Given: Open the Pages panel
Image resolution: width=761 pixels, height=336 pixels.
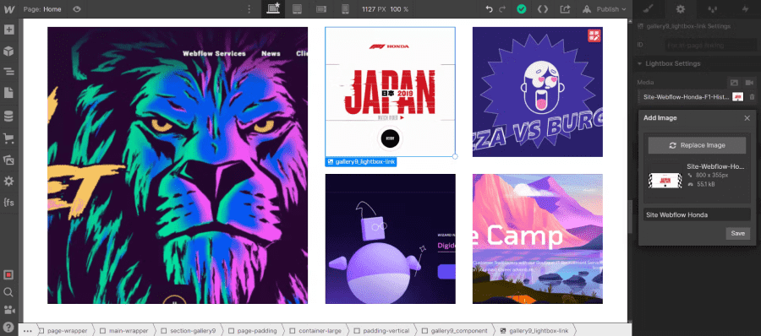Looking at the screenshot, I should click(x=8, y=93).
